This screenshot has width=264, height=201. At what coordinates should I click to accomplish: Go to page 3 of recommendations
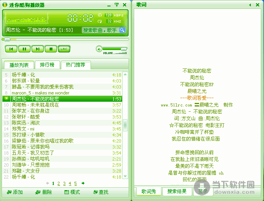(64, 183)
